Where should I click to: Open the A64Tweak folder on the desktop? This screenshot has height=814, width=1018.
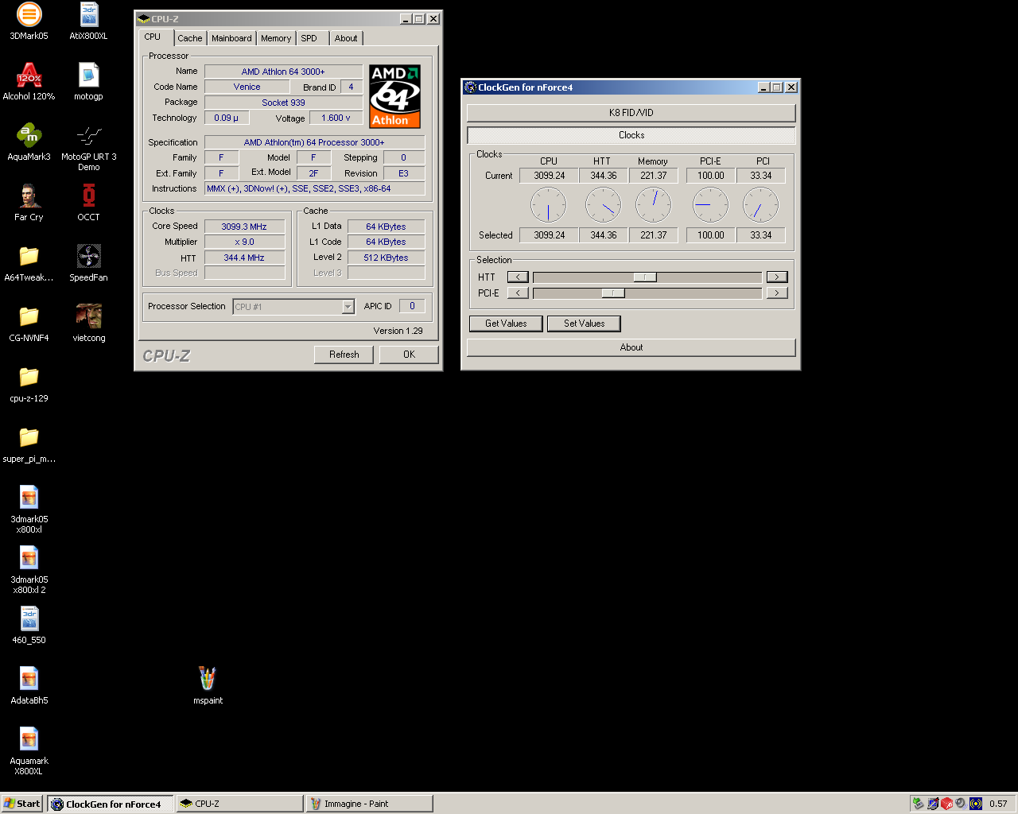(29, 262)
